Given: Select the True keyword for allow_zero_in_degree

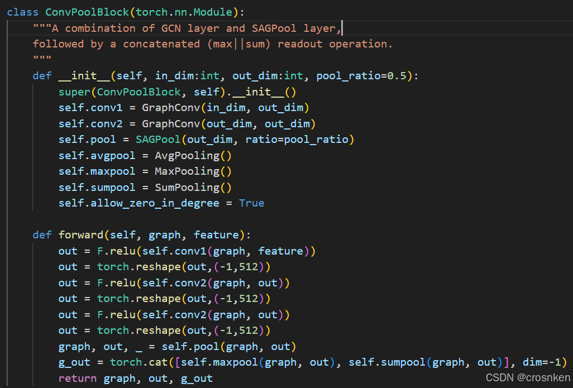Looking at the screenshot, I should [252, 203].
